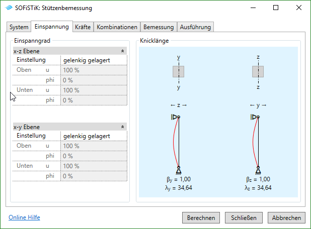Go to the Kombinationen tab
311x229 pixels.
pyautogui.click(x=117, y=27)
